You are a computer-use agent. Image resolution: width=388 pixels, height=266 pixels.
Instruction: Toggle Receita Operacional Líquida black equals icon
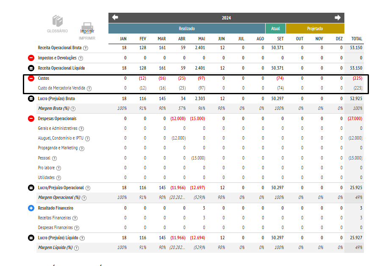tap(31, 68)
